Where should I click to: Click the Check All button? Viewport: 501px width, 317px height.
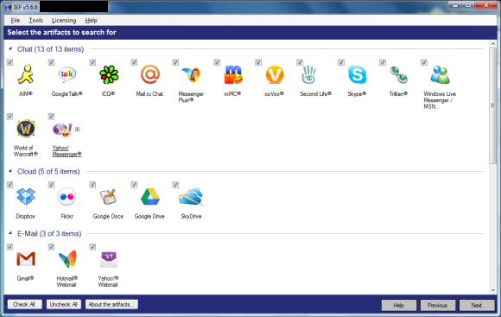pos(24,304)
